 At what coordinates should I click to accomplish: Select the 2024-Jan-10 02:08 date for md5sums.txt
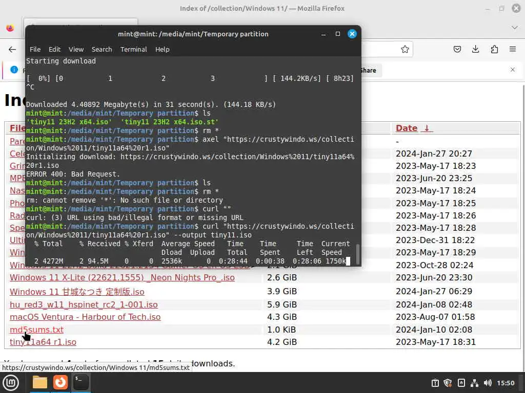coord(434,330)
